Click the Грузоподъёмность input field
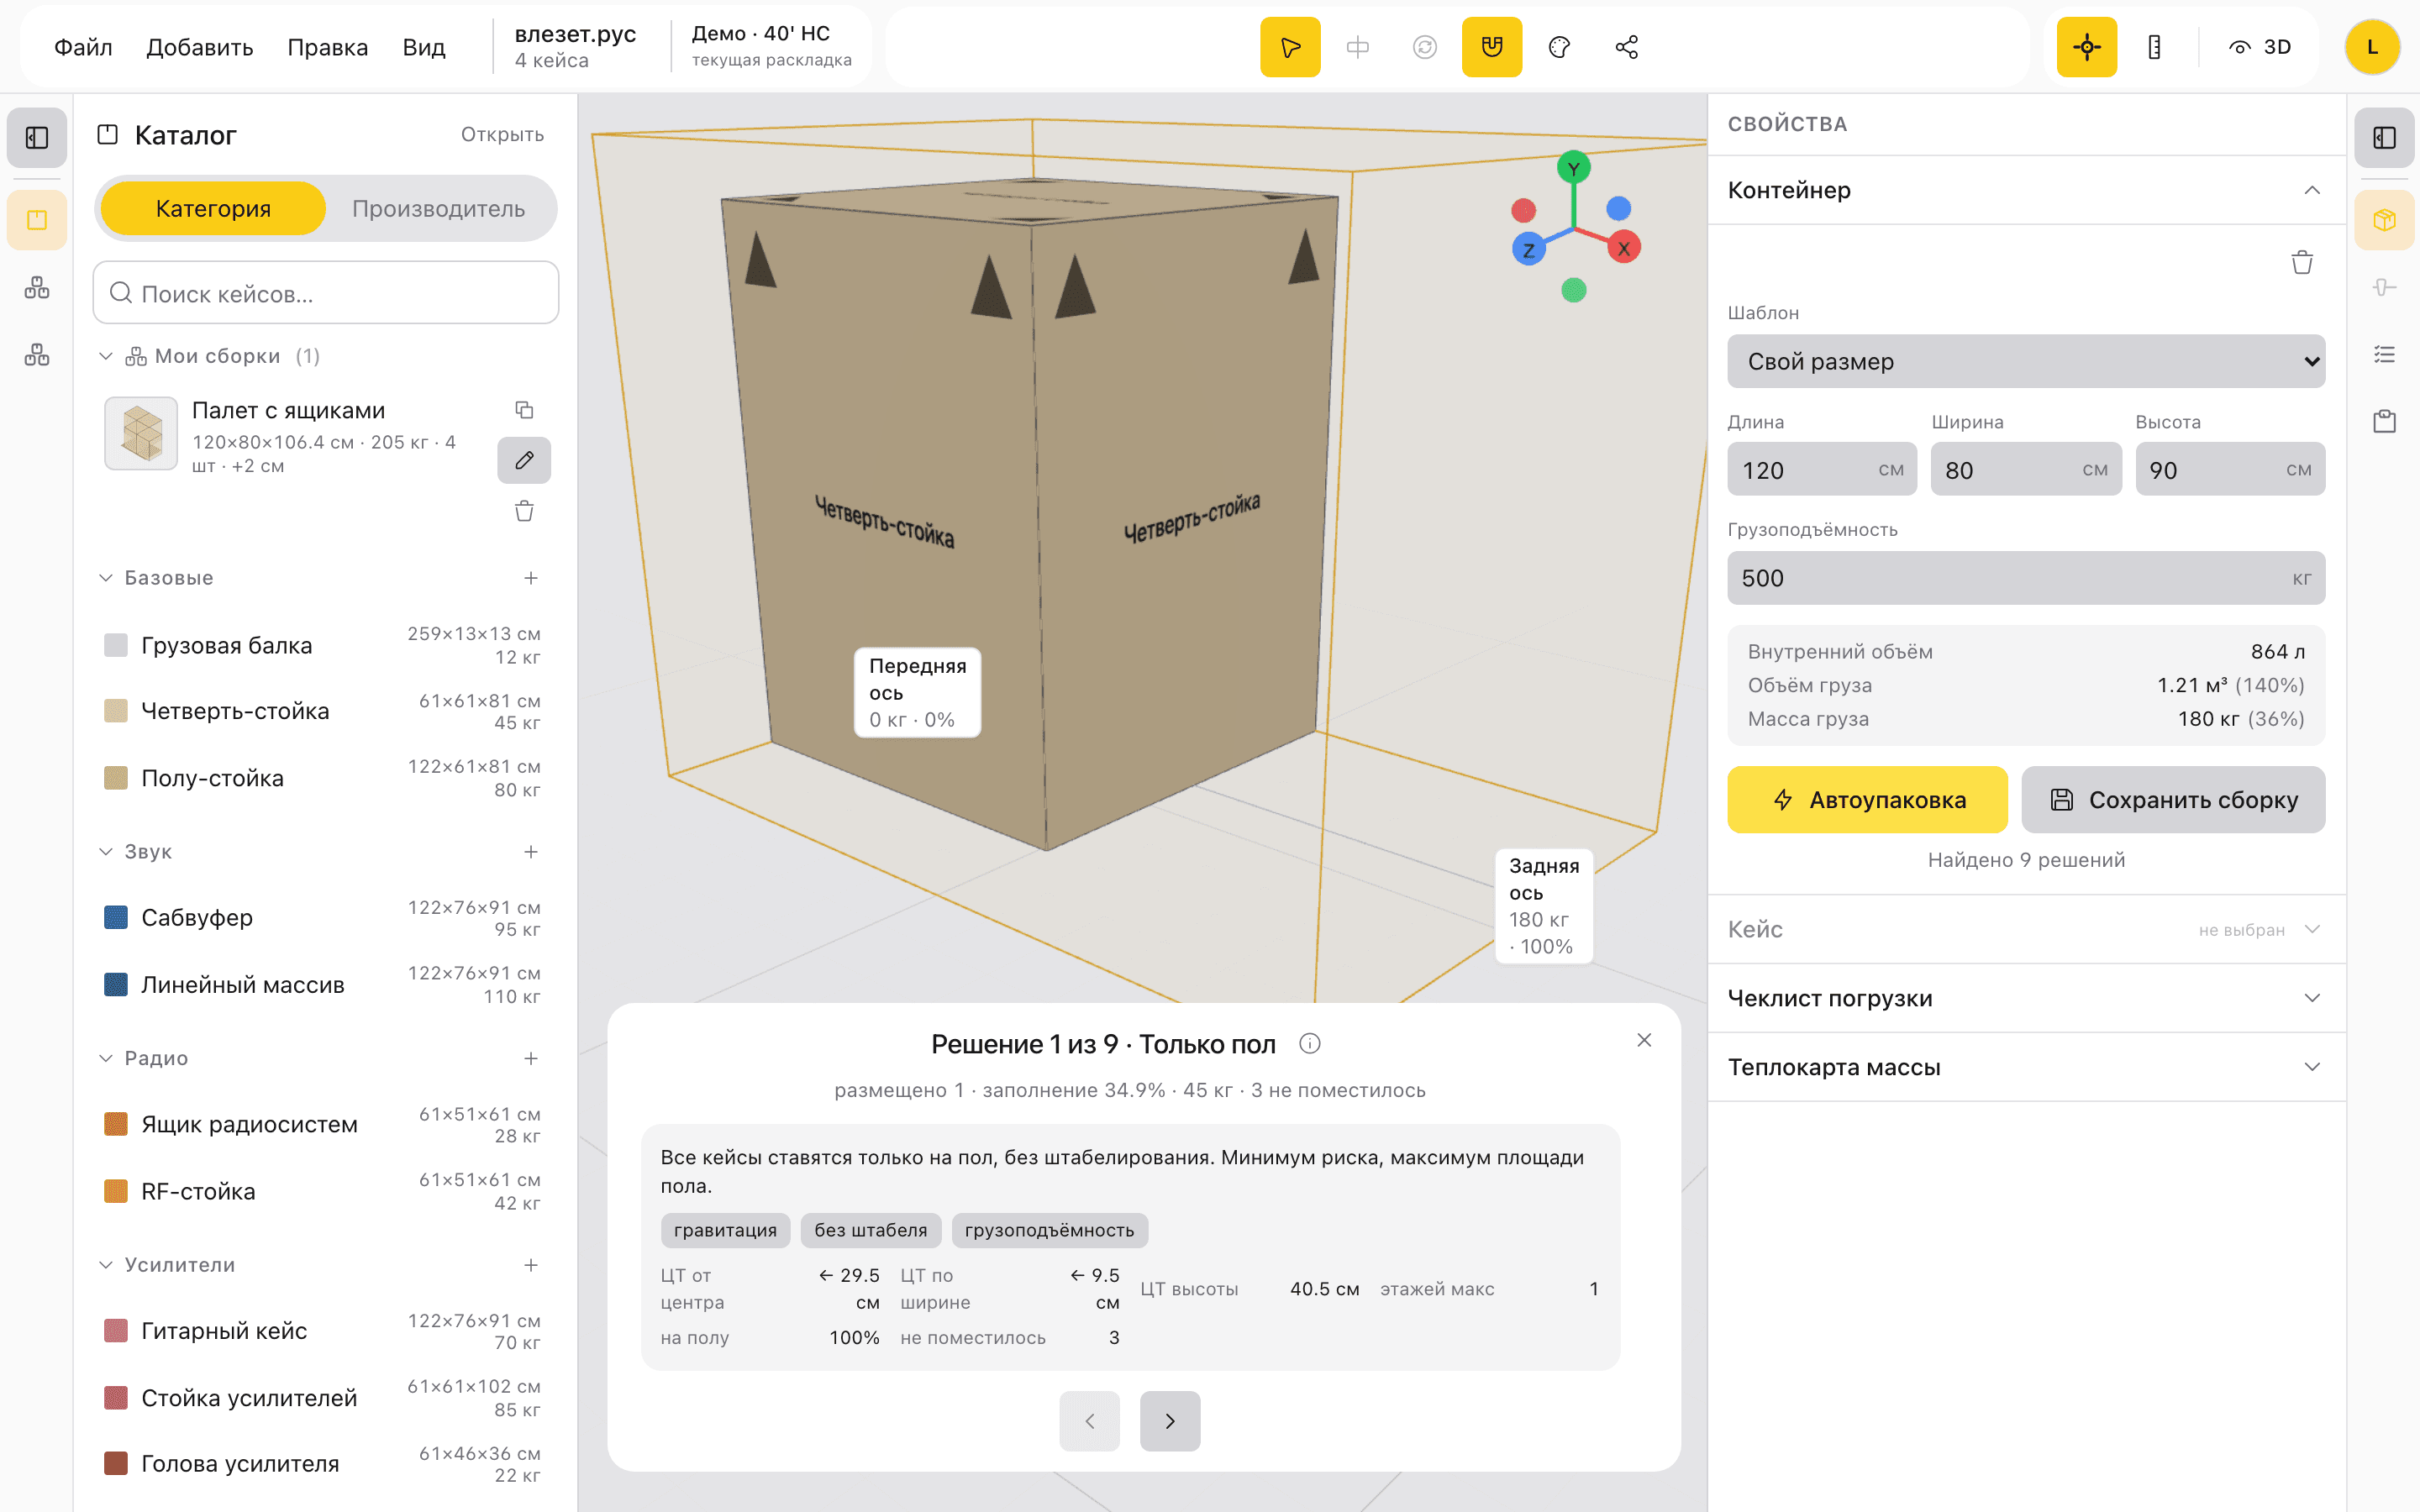 2026,578
